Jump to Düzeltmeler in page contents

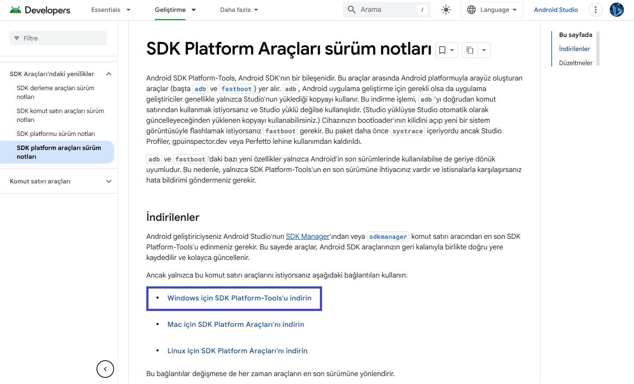(x=576, y=63)
